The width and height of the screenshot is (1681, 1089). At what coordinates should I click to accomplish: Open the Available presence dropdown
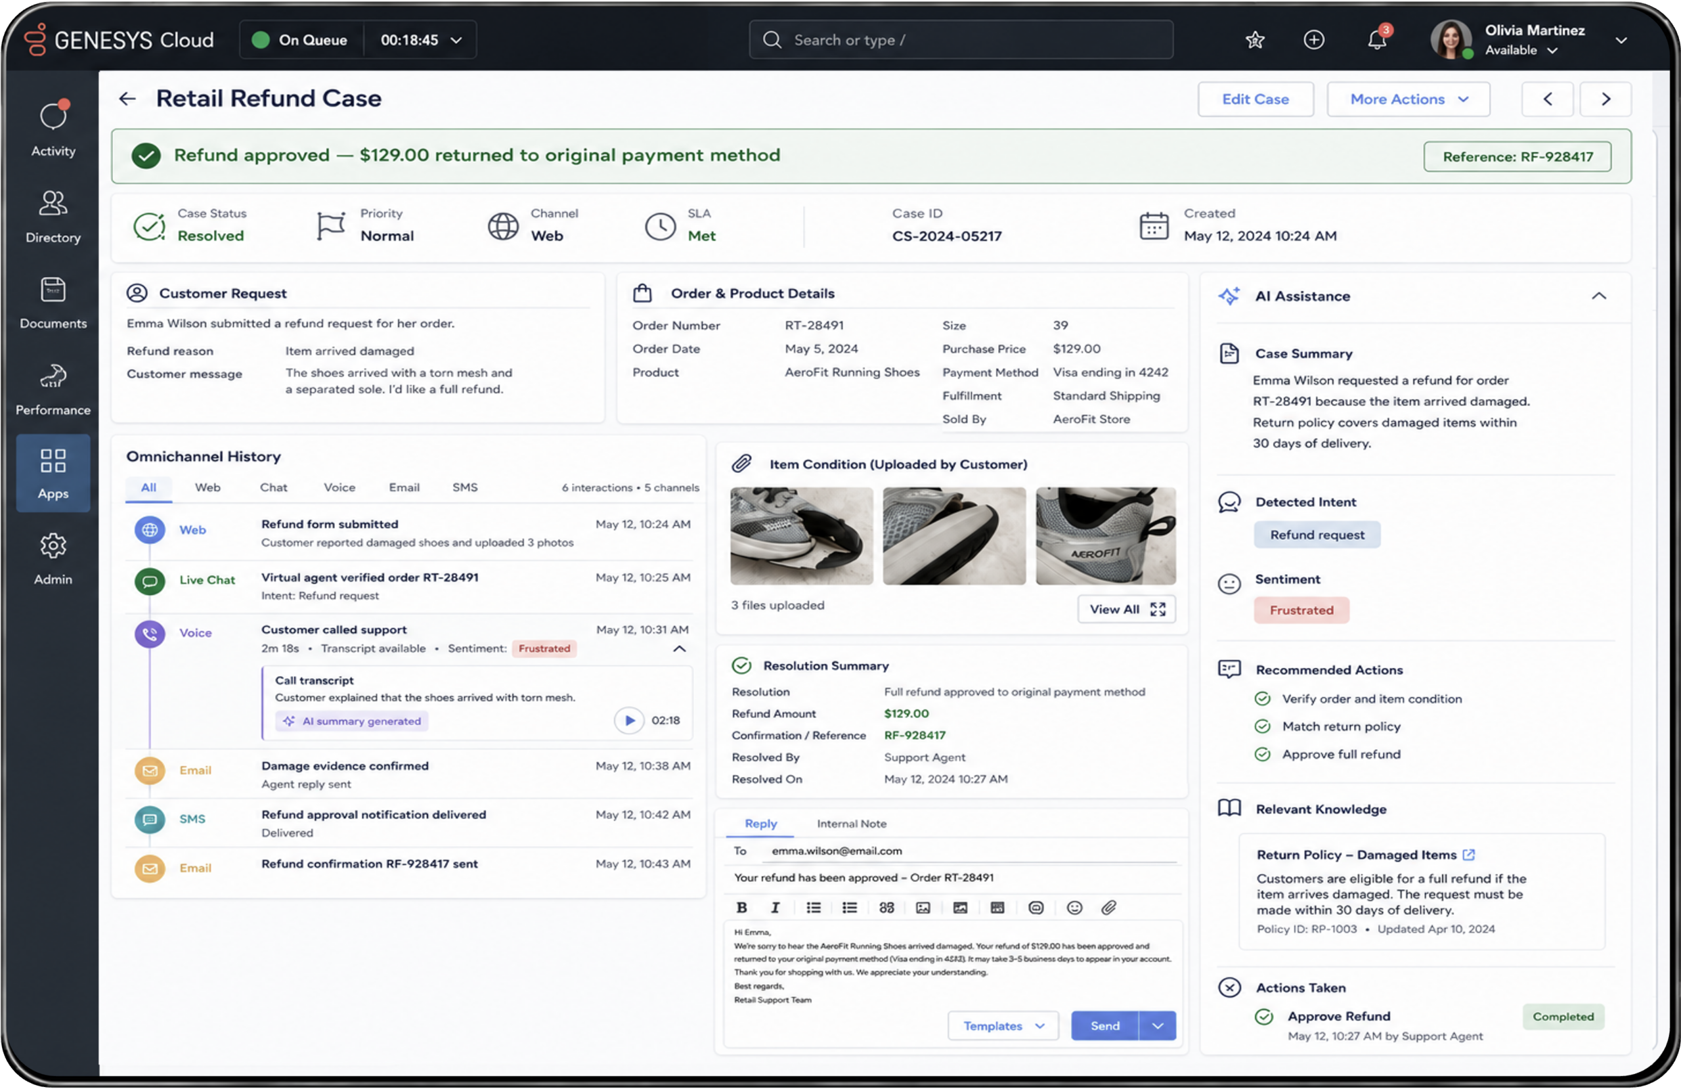pyautogui.click(x=1521, y=50)
